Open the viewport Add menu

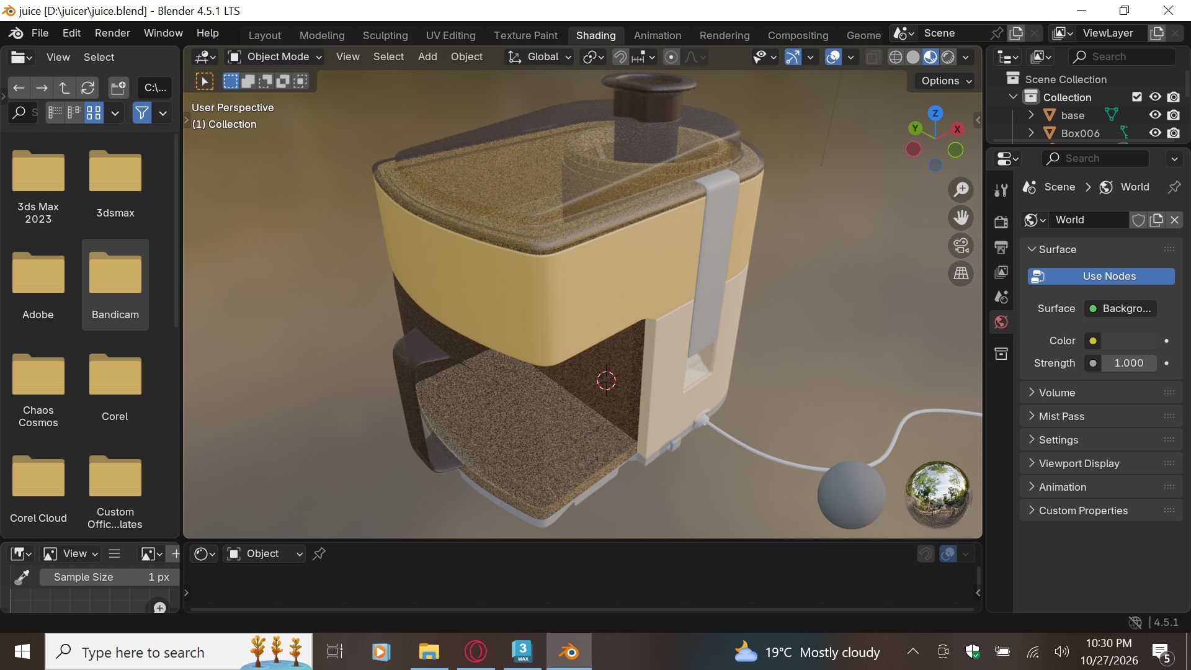pyautogui.click(x=427, y=57)
